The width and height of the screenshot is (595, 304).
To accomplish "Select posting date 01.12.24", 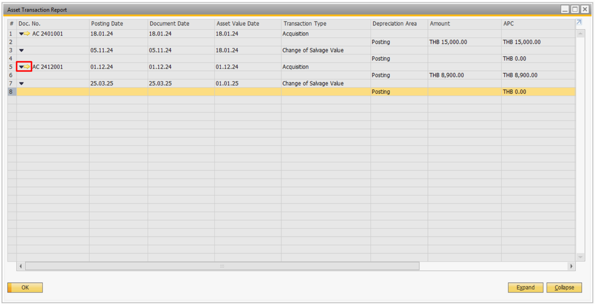I will point(101,67).
